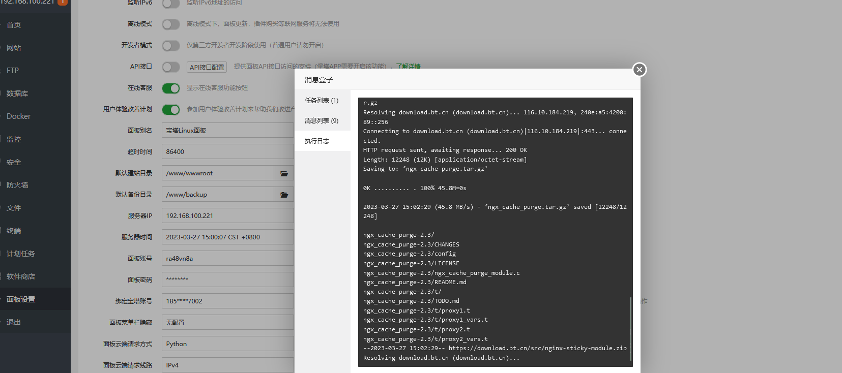Close the 消息盒子 dialog

[x=640, y=70]
